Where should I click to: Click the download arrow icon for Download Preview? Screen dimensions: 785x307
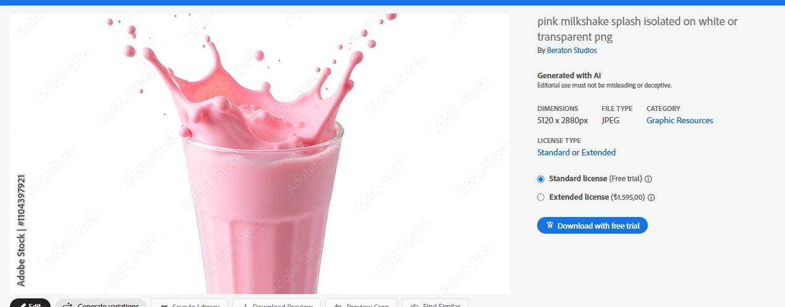(245, 306)
